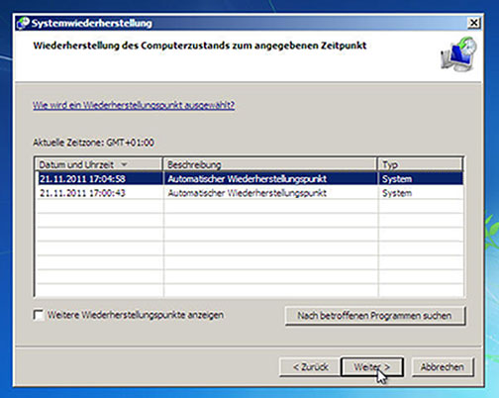This screenshot has width=499, height=398.
Task: Click Weiter to continue
Action: 372,367
